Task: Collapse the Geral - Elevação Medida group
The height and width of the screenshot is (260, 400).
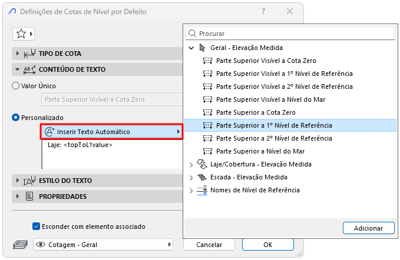Action: pos(191,48)
